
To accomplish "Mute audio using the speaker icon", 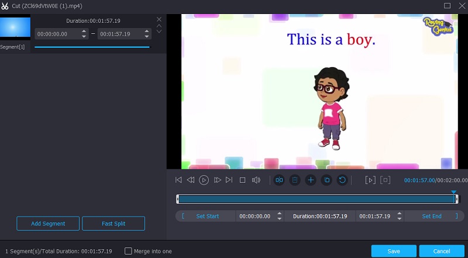I will coord(256,180).
